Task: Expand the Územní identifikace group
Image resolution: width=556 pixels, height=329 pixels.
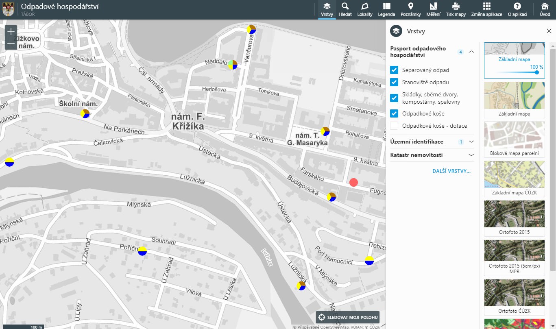Action: (x=471, y=142)
